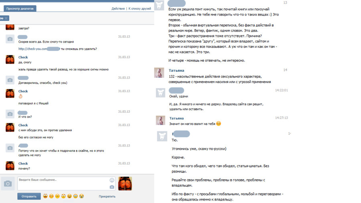The height and width of the screenshot is (203, 361).
Task: Open the check-you.com hyperlink in chat
Action: point(33,49)
